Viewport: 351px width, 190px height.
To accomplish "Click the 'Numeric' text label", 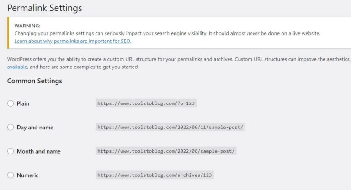I will tap(27, 175).
